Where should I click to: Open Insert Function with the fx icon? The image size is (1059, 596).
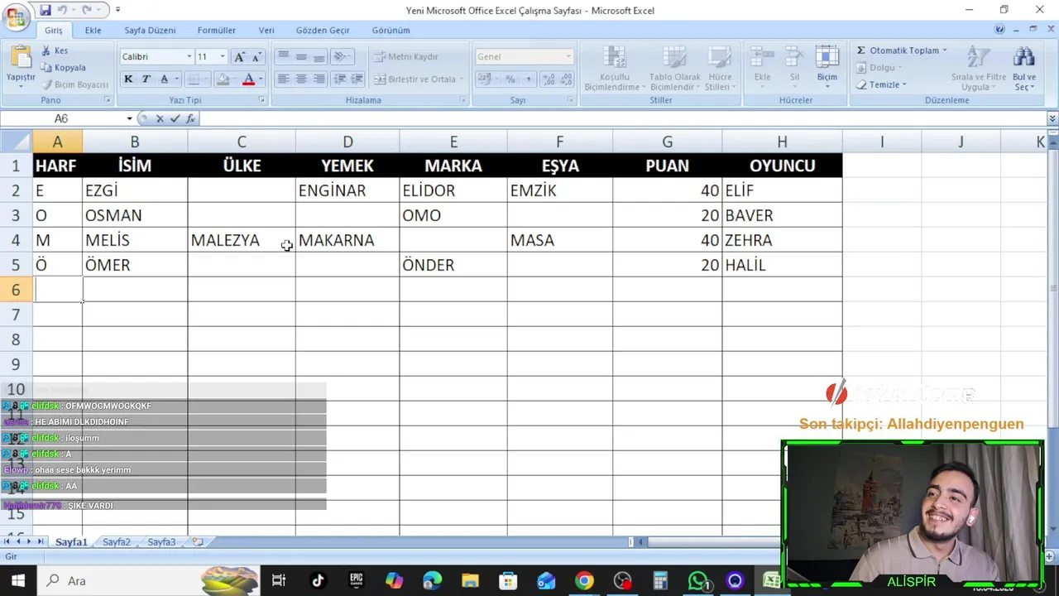pyautogui.click(x=191, y=118)
